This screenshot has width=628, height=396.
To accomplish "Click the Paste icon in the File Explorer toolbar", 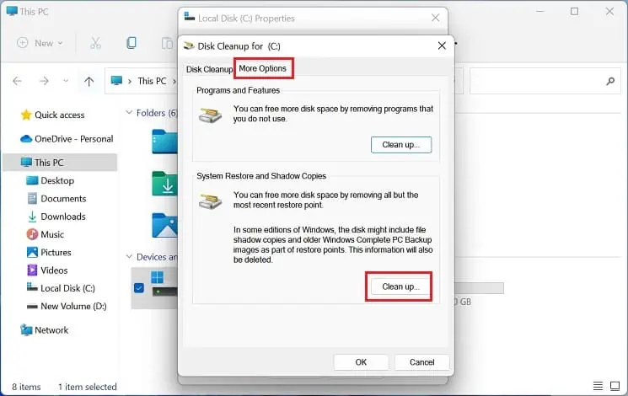I will coord(167,43).
